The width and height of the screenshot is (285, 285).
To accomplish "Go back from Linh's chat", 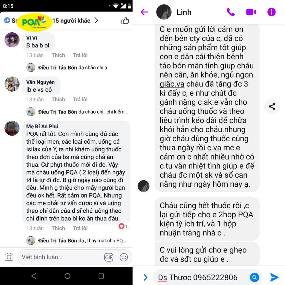I will [144, 12].
